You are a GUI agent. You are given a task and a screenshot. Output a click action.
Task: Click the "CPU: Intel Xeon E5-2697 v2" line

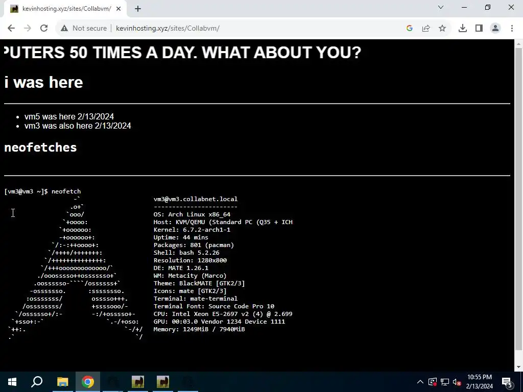(223, 314)
